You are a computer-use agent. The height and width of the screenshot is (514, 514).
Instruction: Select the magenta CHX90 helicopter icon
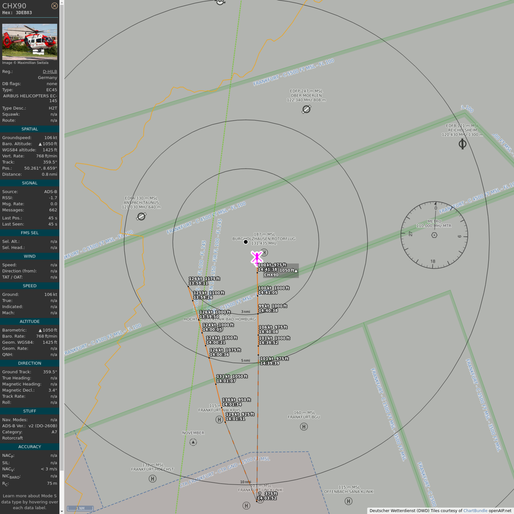[257, 257]
